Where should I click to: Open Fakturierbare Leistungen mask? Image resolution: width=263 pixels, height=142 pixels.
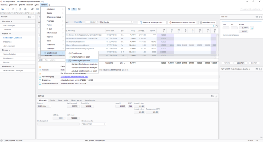tap(13, 38)
